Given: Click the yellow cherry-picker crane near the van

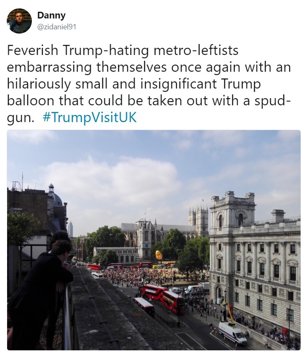Looking at the screenshot, I should coord(230,315).
